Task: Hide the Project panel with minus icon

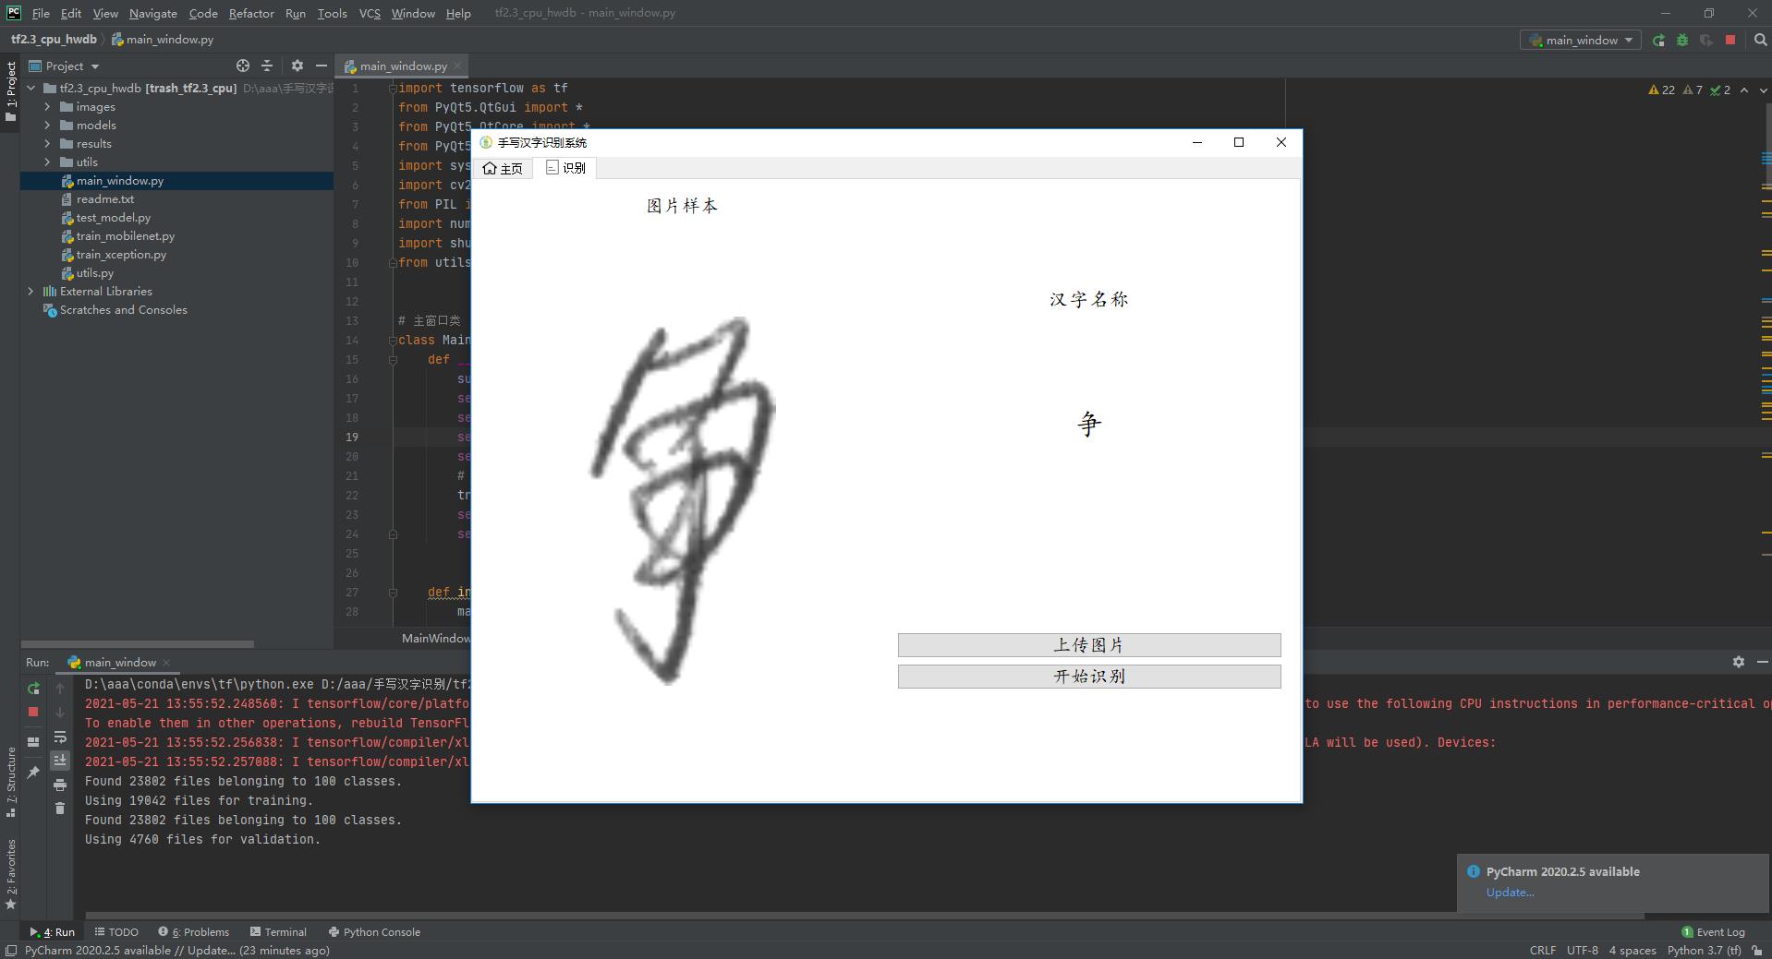Action: click(x=321, y=66)
